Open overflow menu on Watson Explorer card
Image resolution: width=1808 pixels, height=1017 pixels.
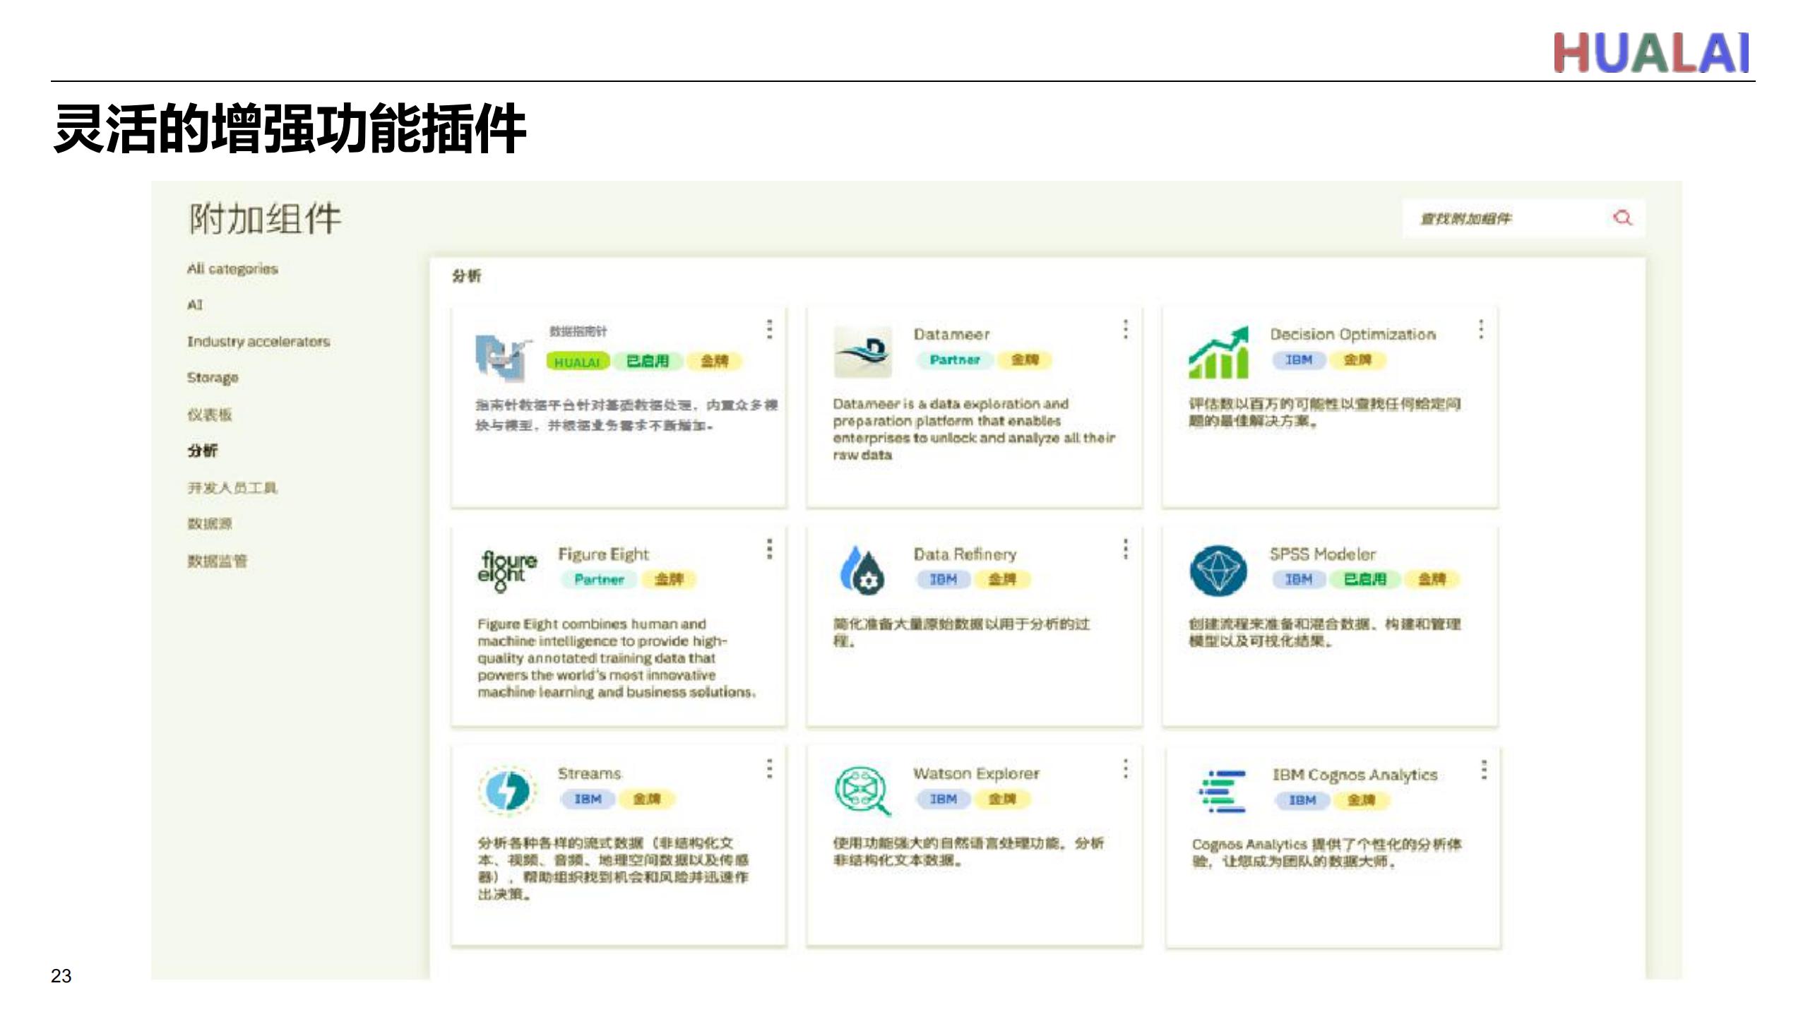(x=1126, y=768)
